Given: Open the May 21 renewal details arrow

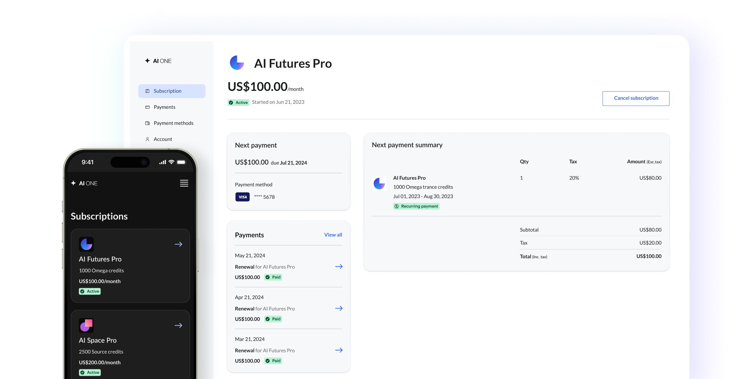Looking at the screenshot, I should 338,266.
